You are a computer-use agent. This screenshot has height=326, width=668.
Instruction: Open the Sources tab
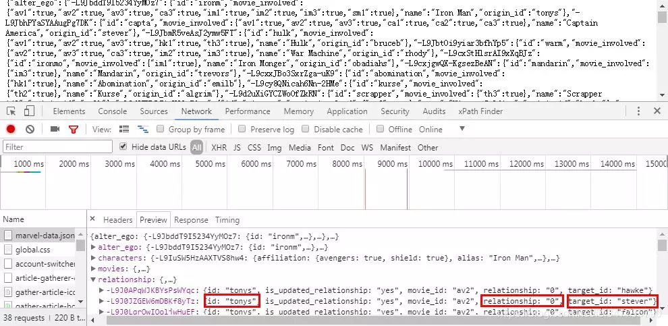click(154, 111)
